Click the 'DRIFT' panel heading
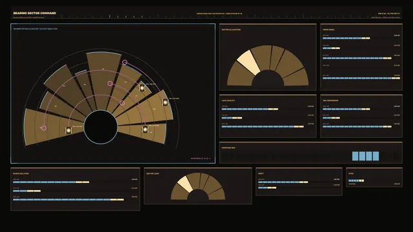Viewport: 413px width, 232px height. click(261, 173)
